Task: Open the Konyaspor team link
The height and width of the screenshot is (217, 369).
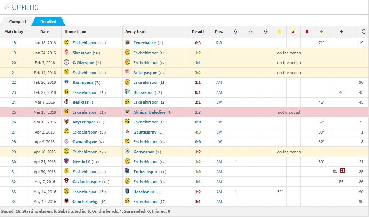Action: click(x=144, y=152)
